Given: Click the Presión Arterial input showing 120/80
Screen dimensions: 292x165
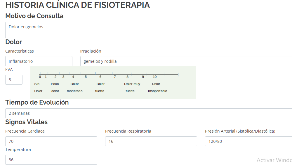Looking at the screenshot, I should (248, 141).
